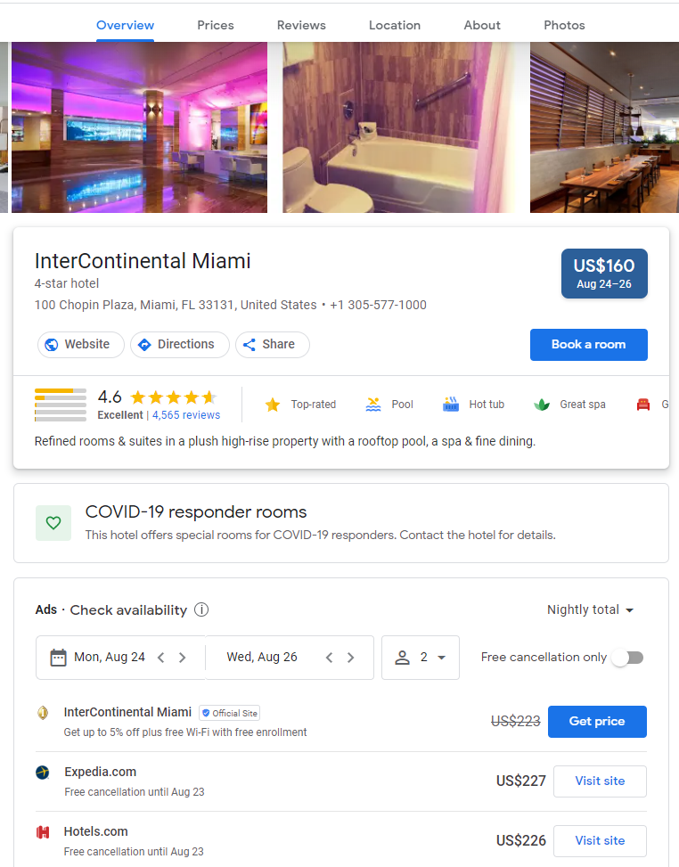Click the Great spa leaf icon
This screenshot has width=679, height=867.
coord(542,405)
